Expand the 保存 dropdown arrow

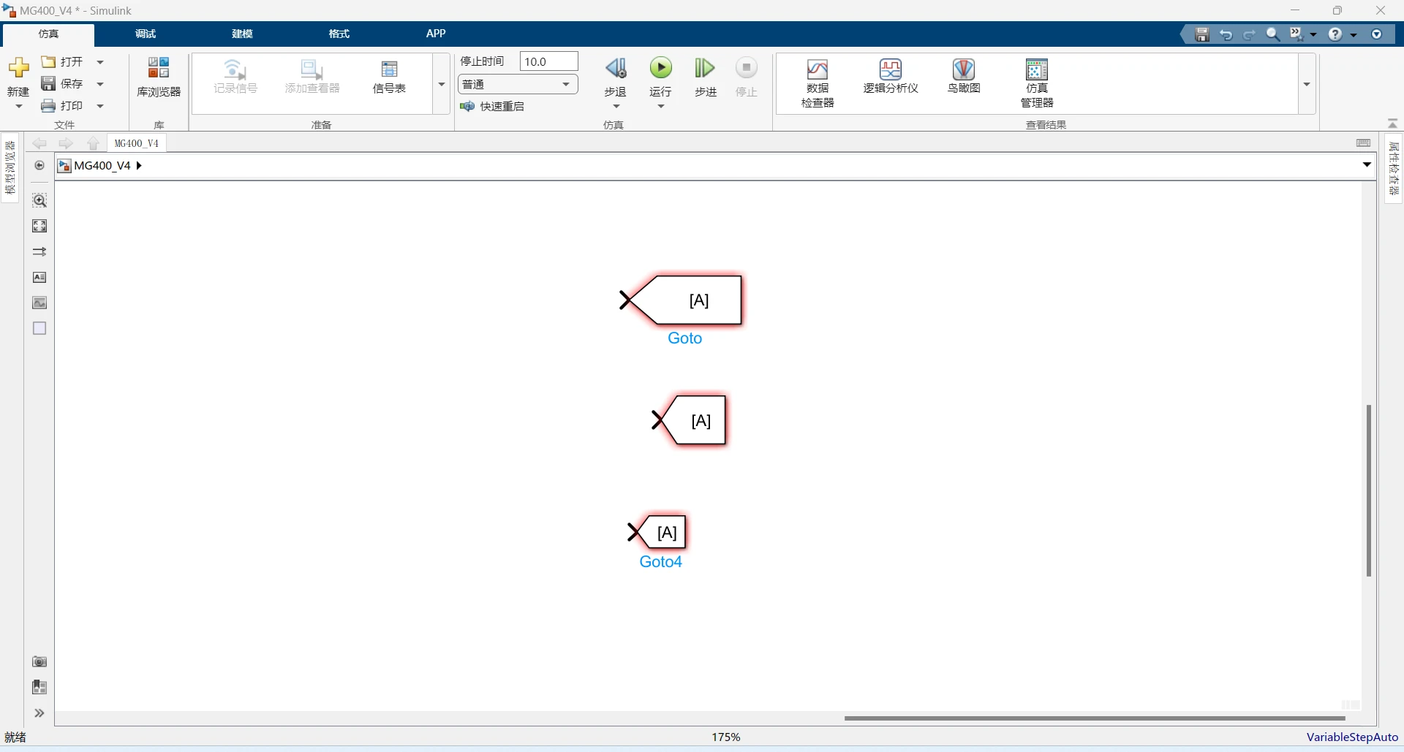click(100, 84)
